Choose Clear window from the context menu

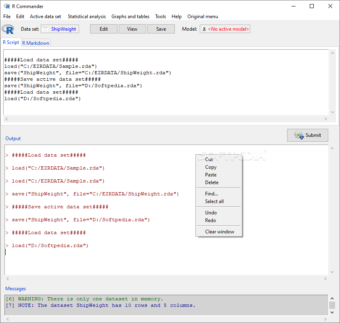(x=219, y=232)
